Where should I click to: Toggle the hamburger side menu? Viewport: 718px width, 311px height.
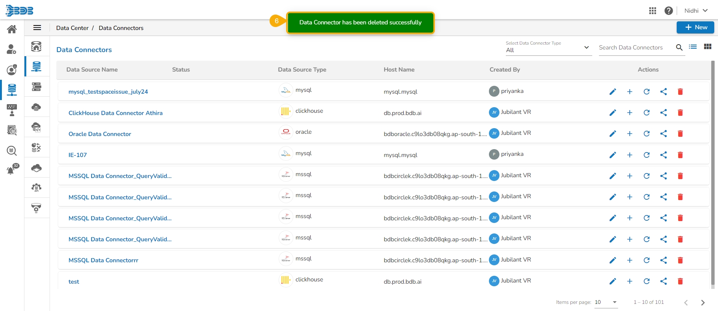point(37,28)
